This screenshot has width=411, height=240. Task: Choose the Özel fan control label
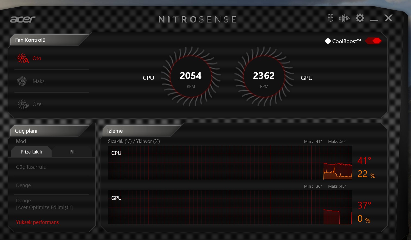click(x=37, y=104)
